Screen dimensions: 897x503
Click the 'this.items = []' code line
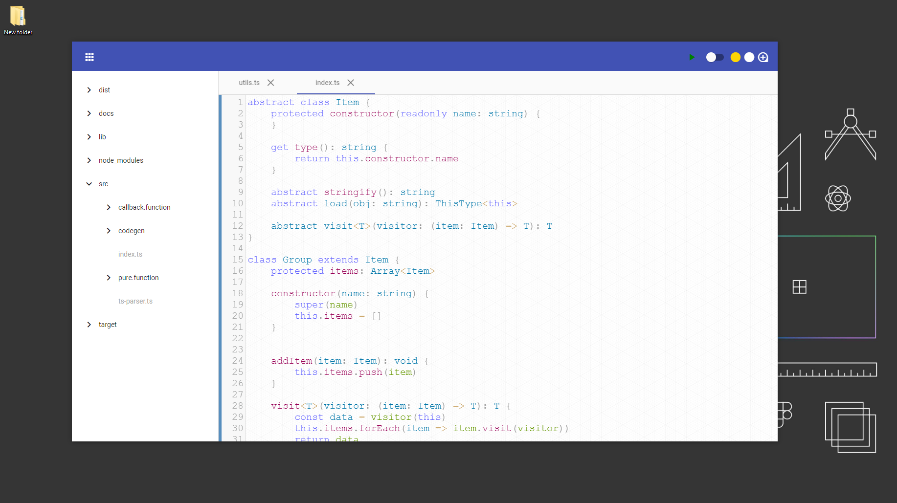[337, 316]
